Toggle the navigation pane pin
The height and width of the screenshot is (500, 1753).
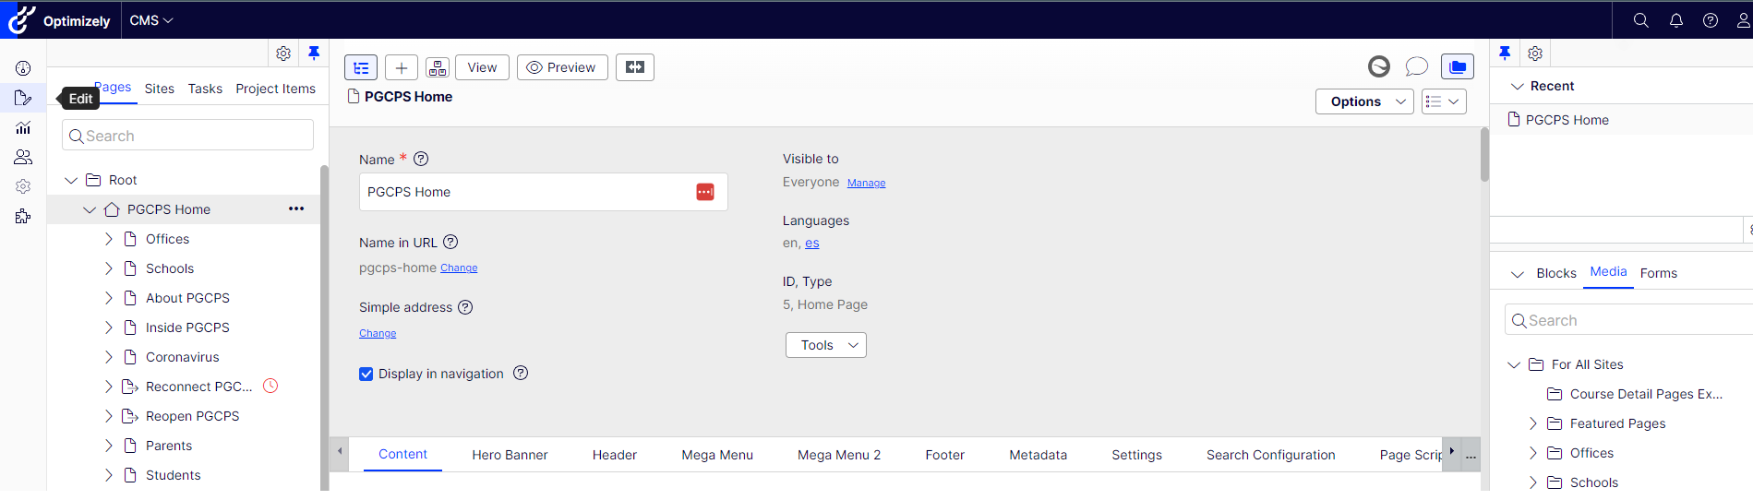314,54
